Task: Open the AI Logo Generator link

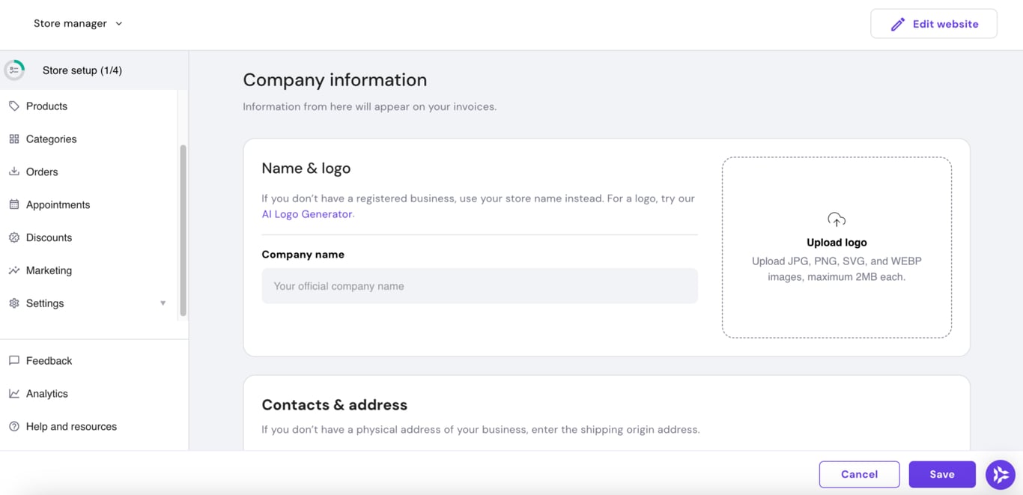Action: [306, 213]
